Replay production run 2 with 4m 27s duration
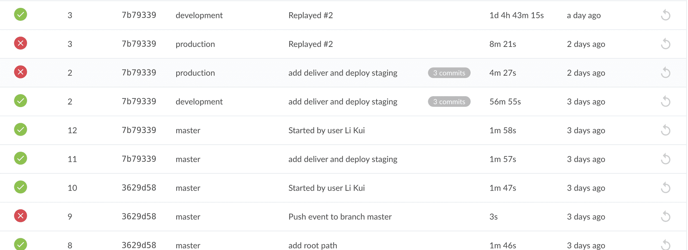The width and height of the screenshot is (688, 250). click(665, 73)
